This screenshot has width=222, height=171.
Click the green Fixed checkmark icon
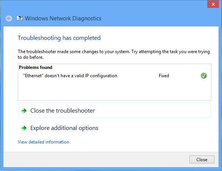click(x=204, y=76)
